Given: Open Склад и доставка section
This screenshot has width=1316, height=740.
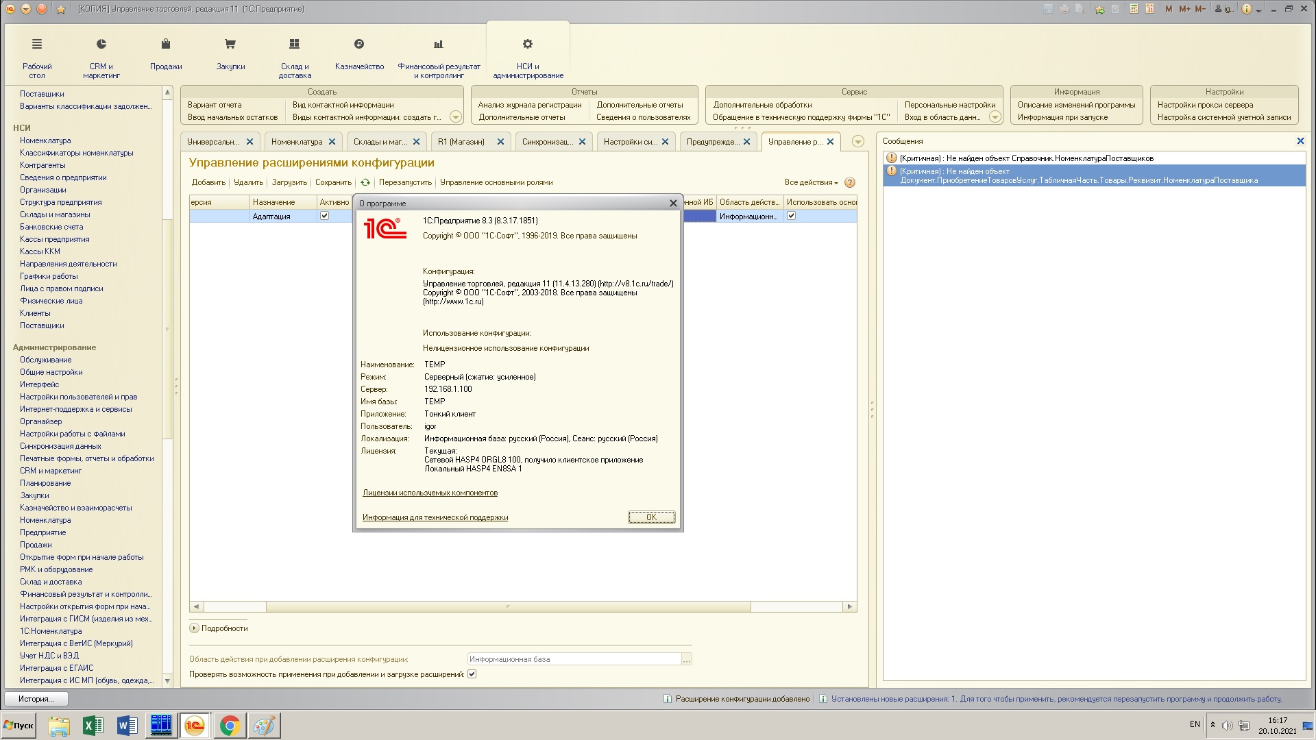Looking at the screenshot, I should (295, 58).
